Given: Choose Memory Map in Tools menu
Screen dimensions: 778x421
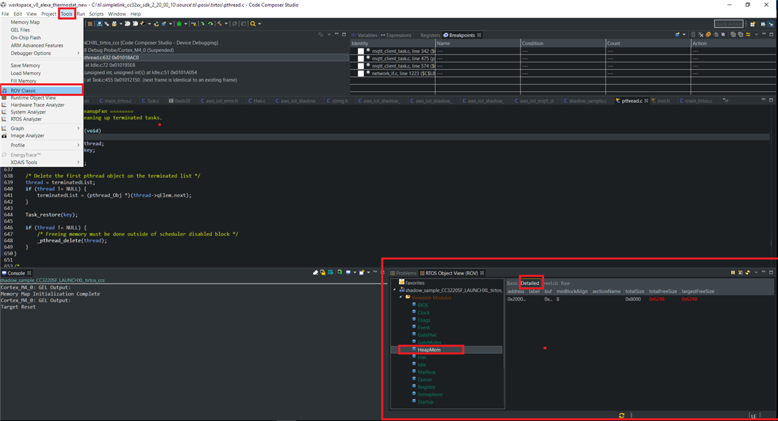Looking at the screenshot, I should click(x=42, y=22).
